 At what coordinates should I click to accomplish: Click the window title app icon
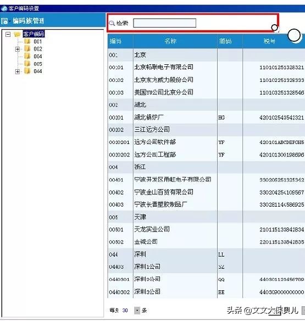[x=4, y=8]
